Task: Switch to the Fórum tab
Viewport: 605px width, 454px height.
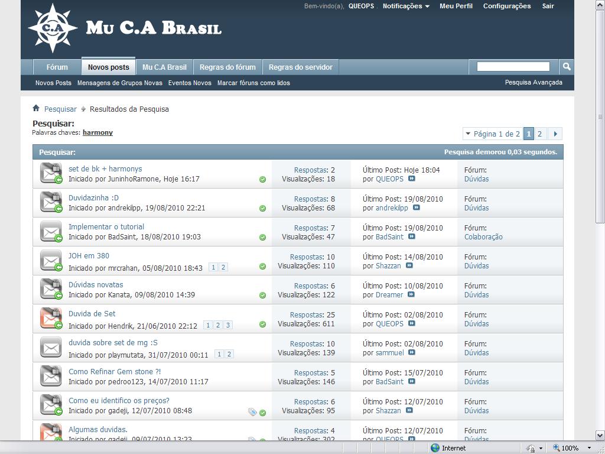Action: (x=57, y=67)
